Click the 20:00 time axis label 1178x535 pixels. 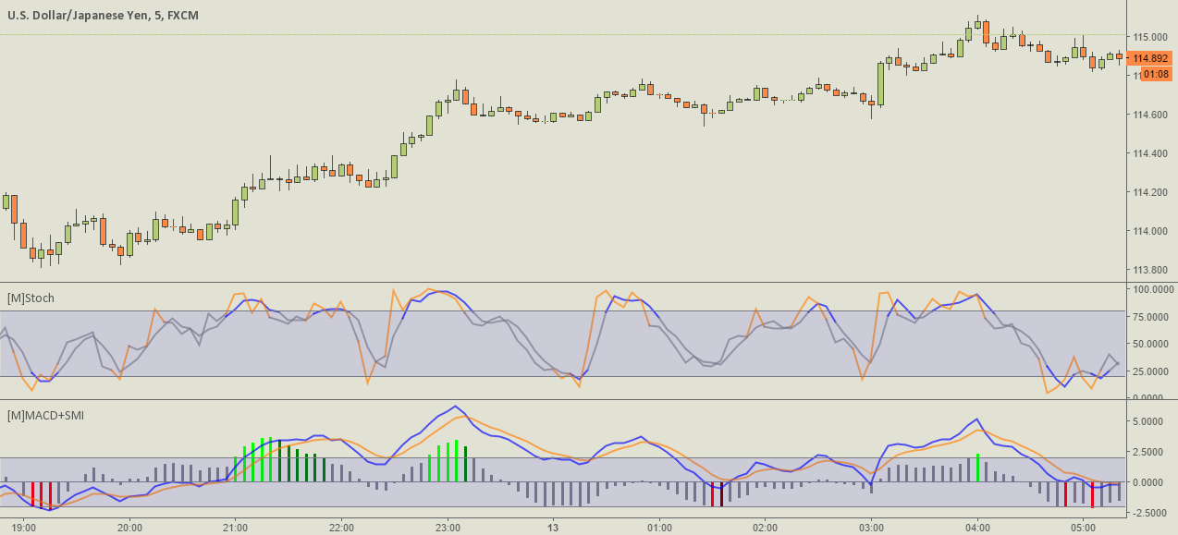click(x=130, y=529)
